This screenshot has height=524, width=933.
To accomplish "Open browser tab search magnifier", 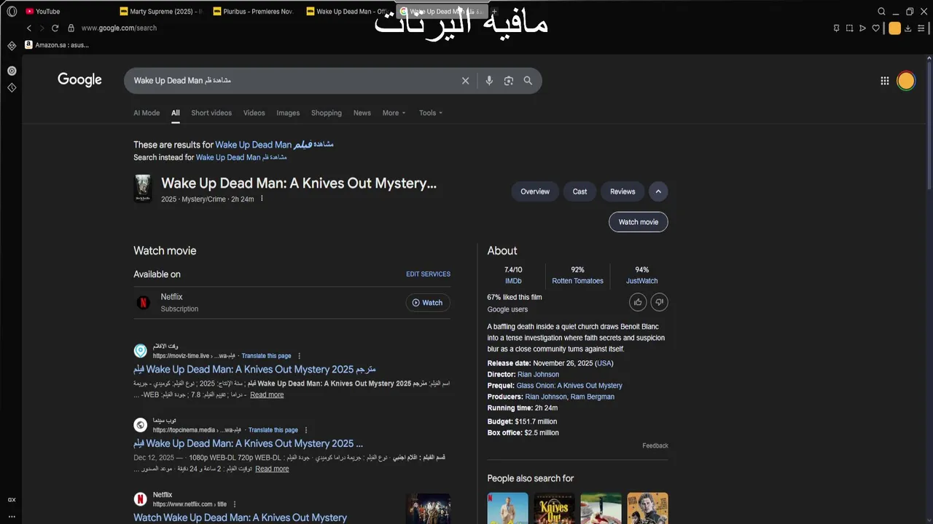I will (881, 11).
